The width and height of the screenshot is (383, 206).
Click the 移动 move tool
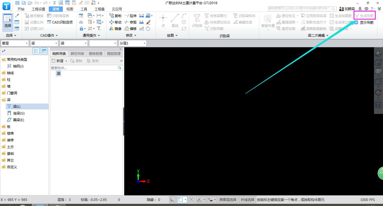(115, 22)
